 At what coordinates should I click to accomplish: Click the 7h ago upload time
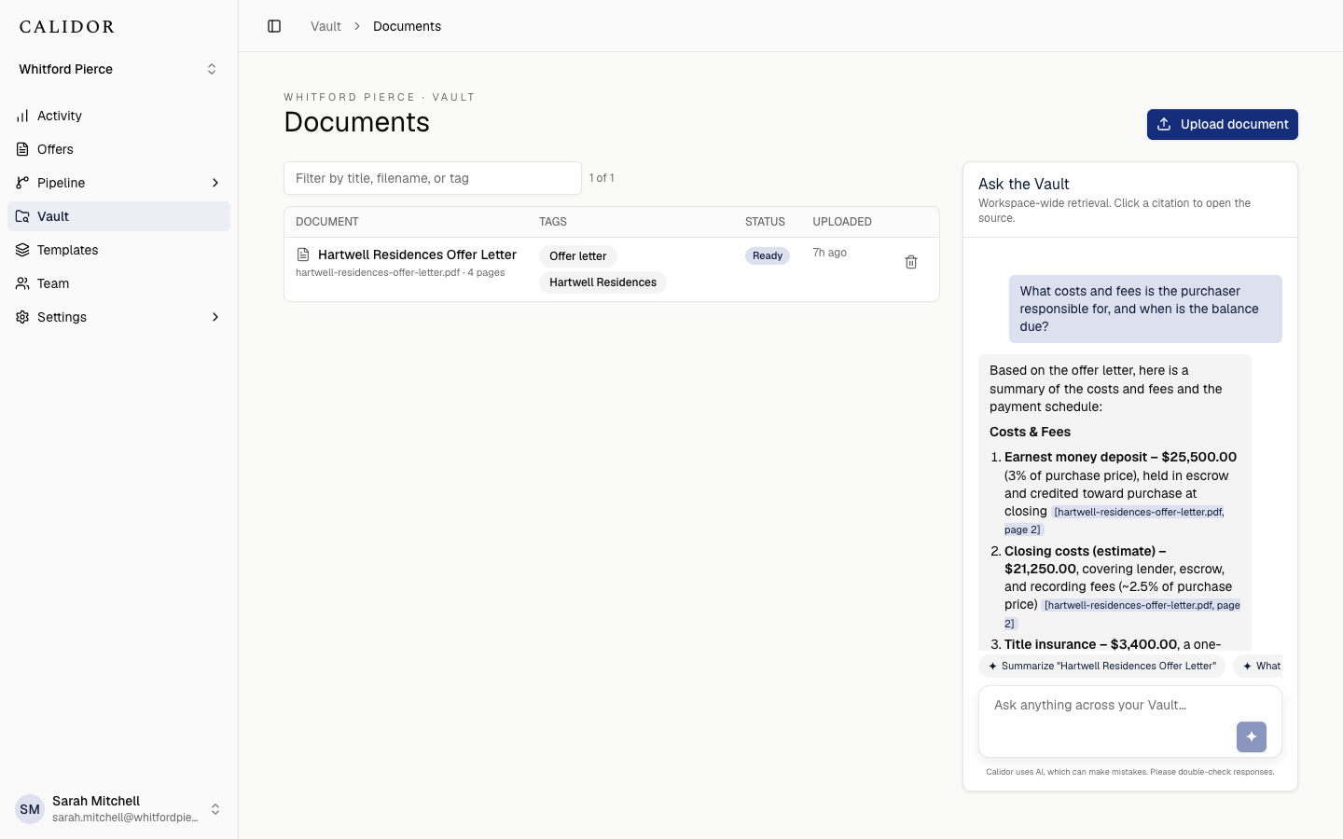point(830,253)
